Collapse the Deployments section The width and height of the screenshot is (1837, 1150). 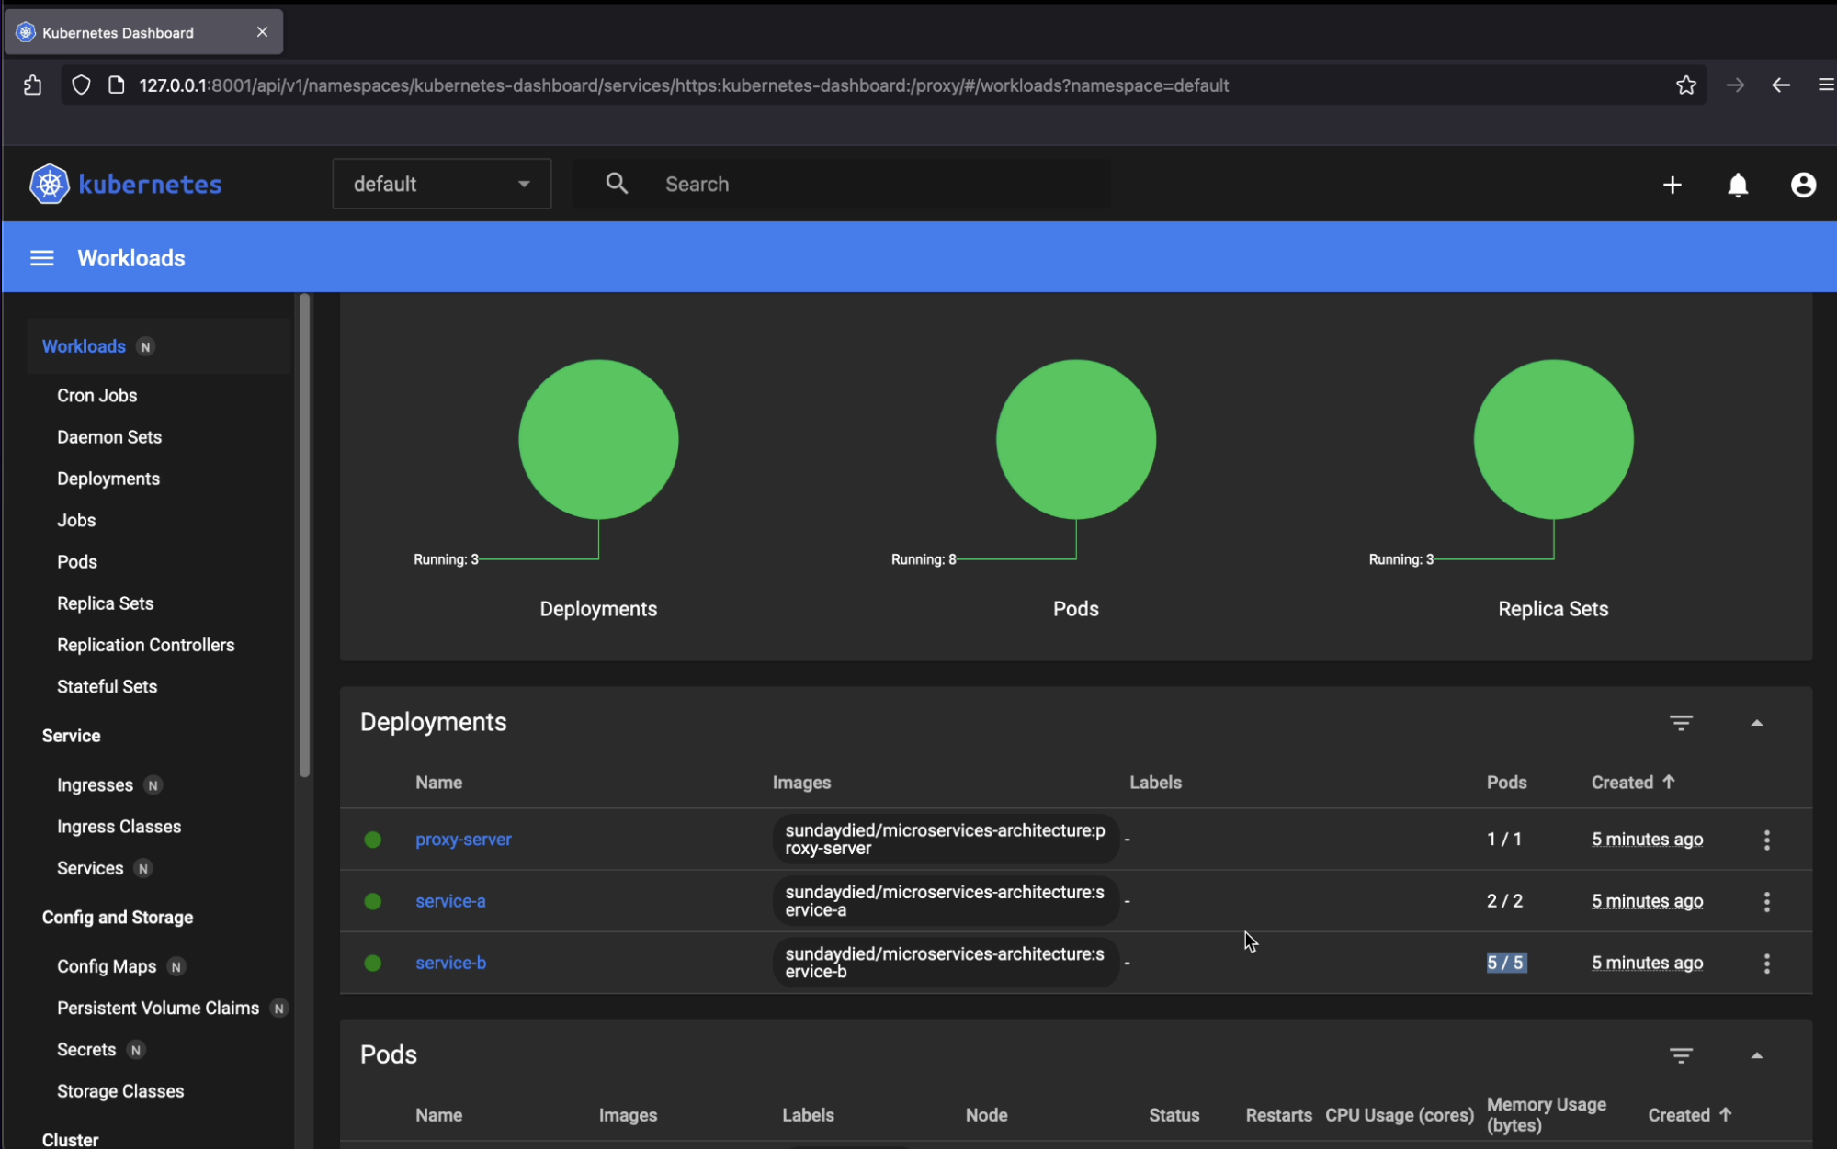point(1756,723)
